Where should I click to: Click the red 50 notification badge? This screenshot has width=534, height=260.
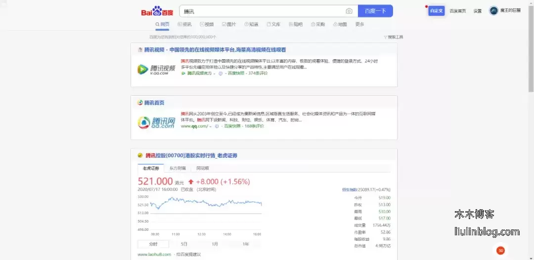pyautogui.click(x=500, y=251)
